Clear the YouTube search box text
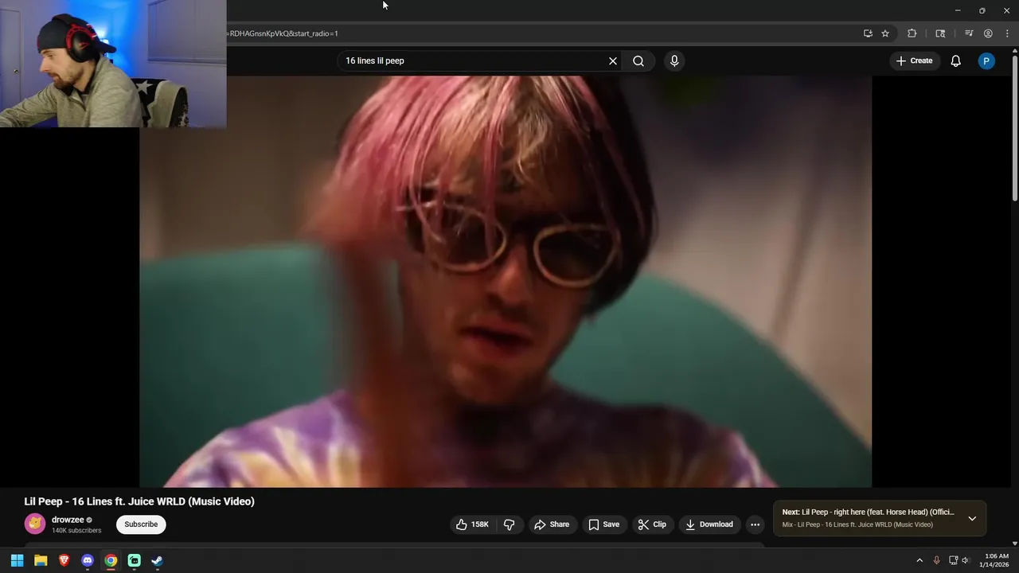 pos(613,61)
